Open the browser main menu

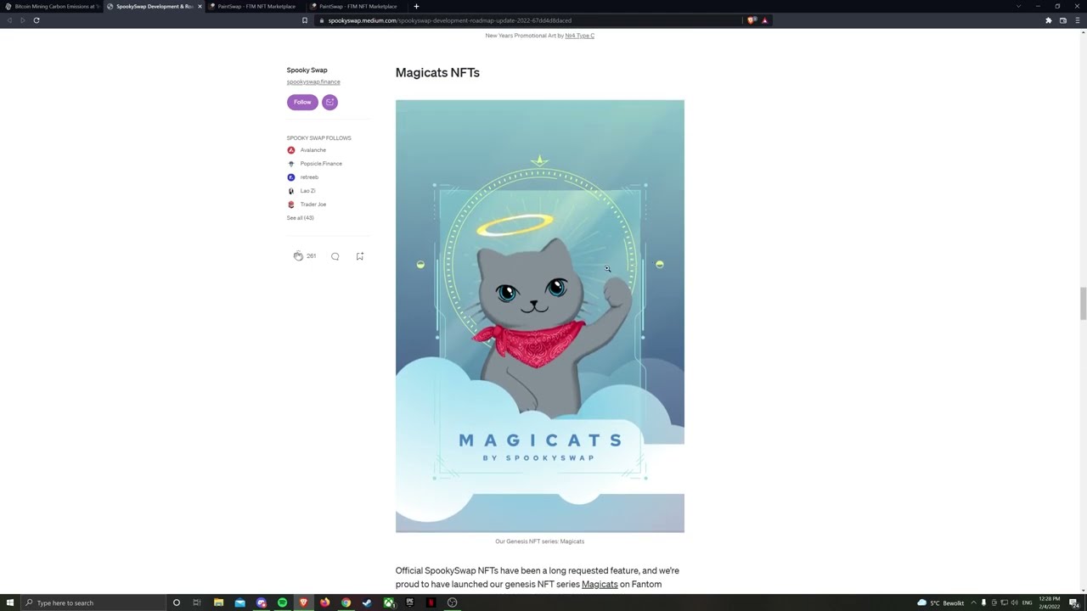point(1077,20)
